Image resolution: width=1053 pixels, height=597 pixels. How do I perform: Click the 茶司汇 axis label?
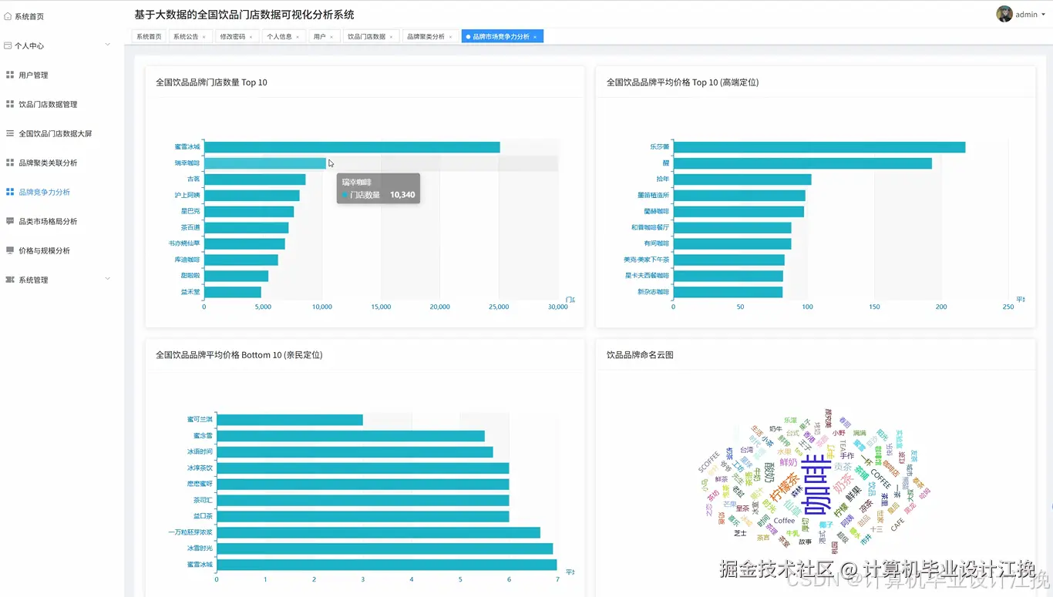(203, 500)
